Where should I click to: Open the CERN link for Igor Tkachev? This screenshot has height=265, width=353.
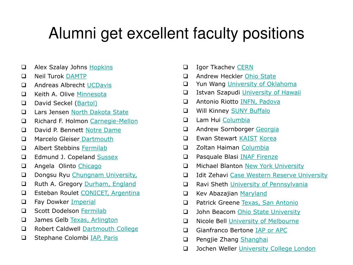click(x=245, y=67)
